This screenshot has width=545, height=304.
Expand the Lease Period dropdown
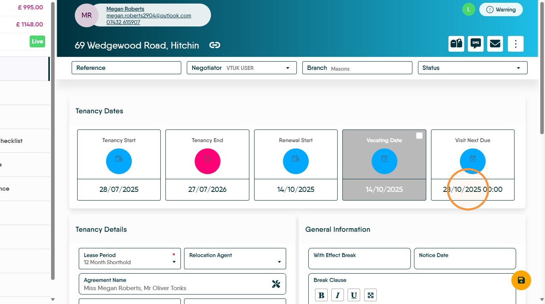130,259
